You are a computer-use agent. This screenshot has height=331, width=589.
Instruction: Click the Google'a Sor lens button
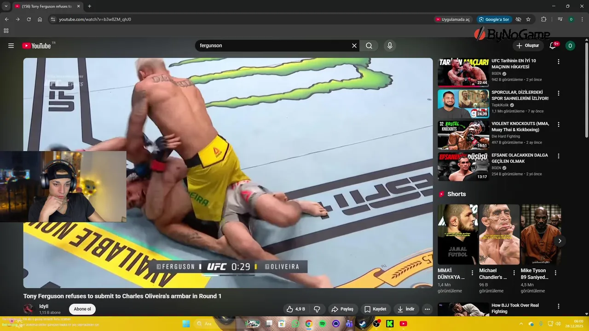pos(494,19)
